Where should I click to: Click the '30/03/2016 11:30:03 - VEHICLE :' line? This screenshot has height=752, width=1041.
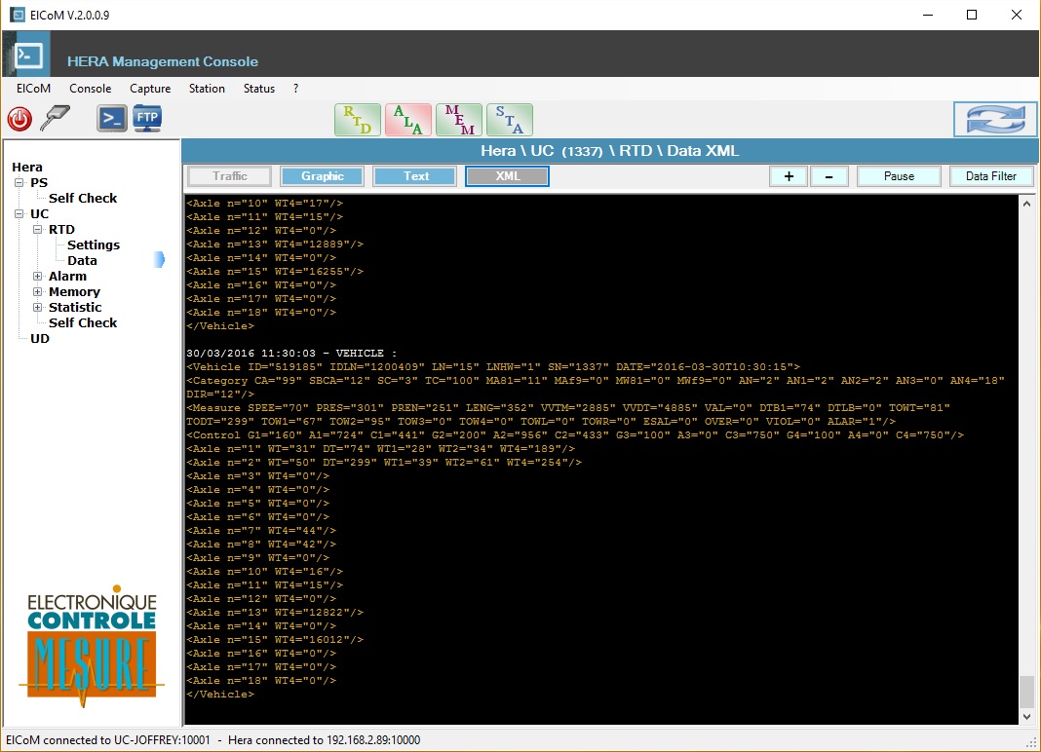(x=291, y=353)
